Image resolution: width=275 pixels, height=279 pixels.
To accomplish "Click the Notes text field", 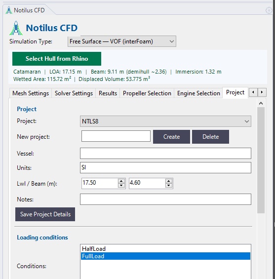I will point(165,199).
